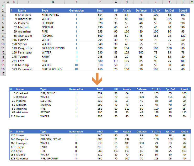This screenshot has height=166, width=194.
Task: Select column I header
Action: tap(141, 2)
